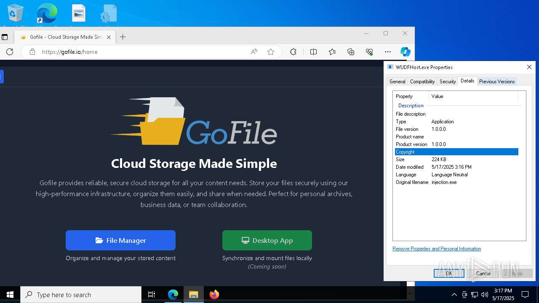The height and width of the screenshot is (303, 539).
Task: Open the Copilot sidebar icon
Action: point(406,52)
